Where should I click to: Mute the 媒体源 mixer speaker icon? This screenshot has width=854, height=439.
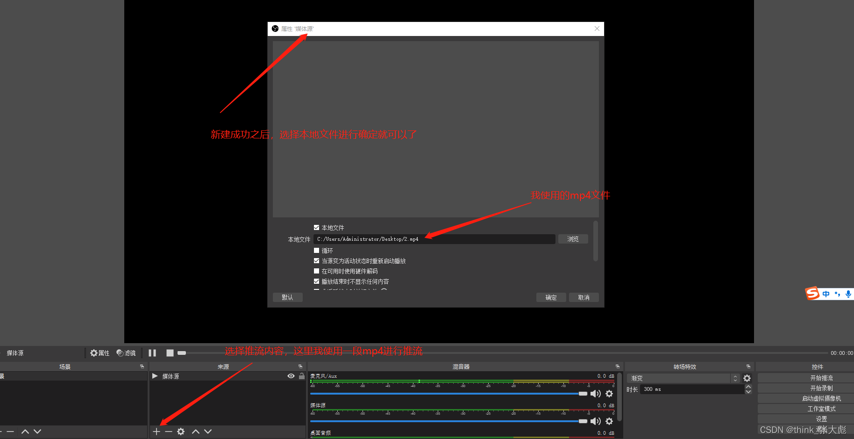click(x=596, y=421)
